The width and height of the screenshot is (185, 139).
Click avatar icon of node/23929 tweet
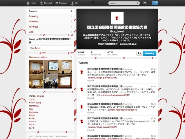click(82, 121)
